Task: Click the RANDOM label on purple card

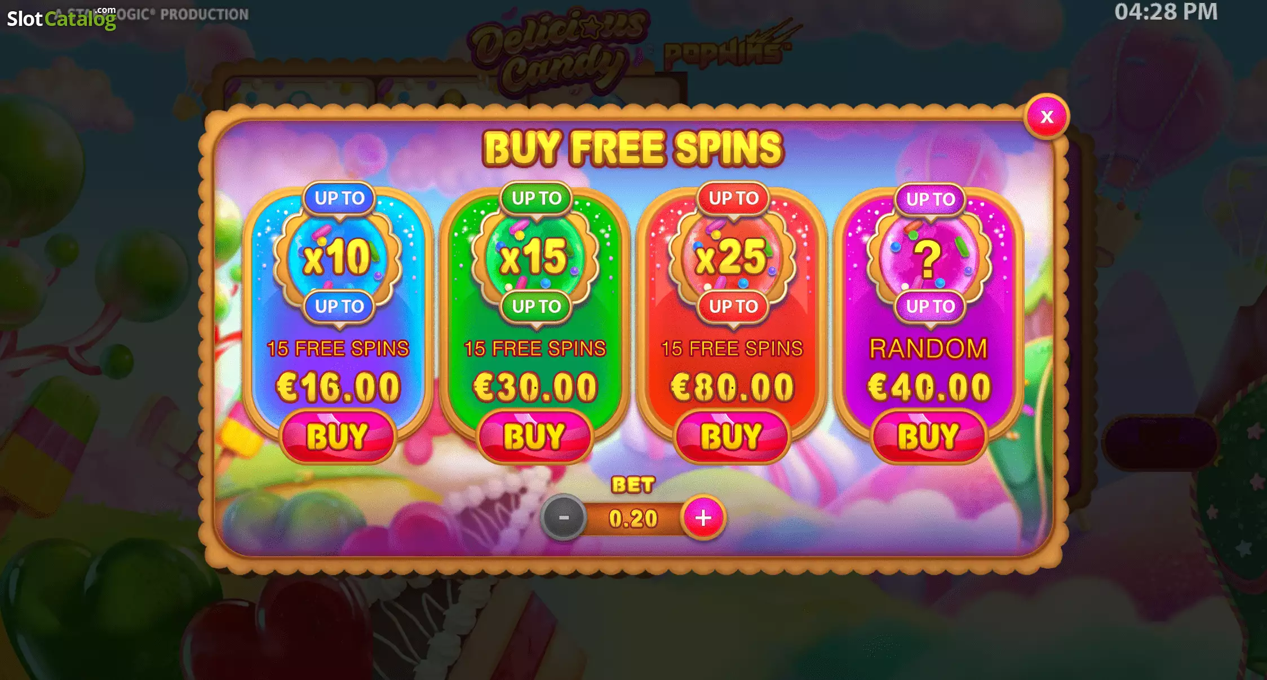Action: (928, 348)
